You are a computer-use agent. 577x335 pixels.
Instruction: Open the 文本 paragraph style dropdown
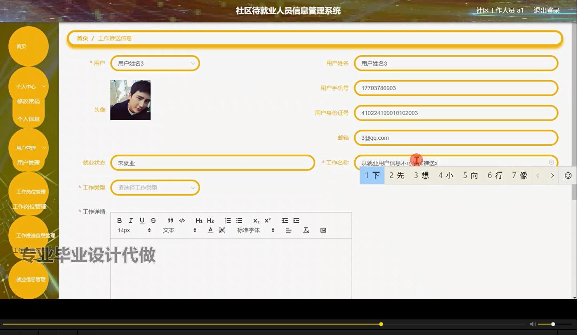click(179, 230)
